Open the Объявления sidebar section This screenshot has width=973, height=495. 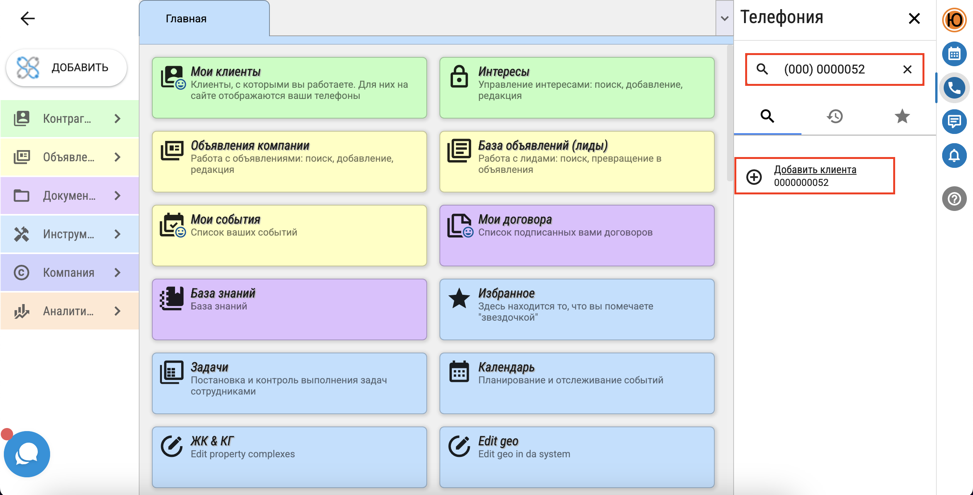[69, 157]
